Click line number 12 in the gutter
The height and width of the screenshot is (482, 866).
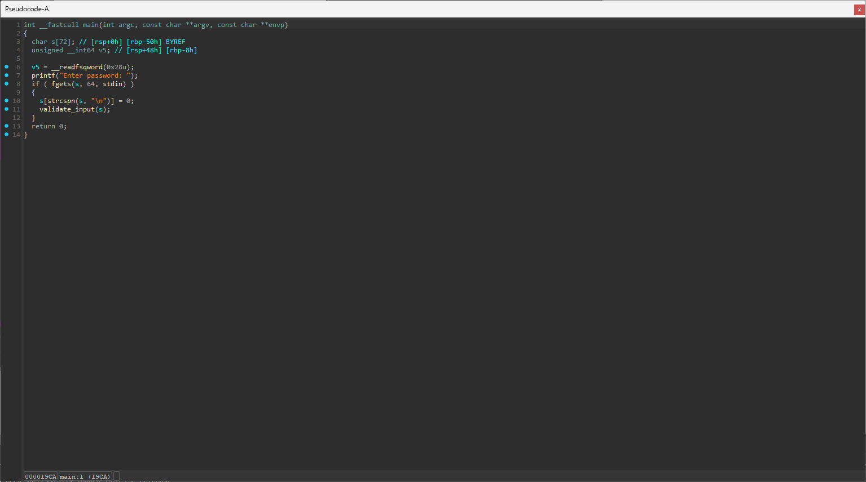point(16,118)
